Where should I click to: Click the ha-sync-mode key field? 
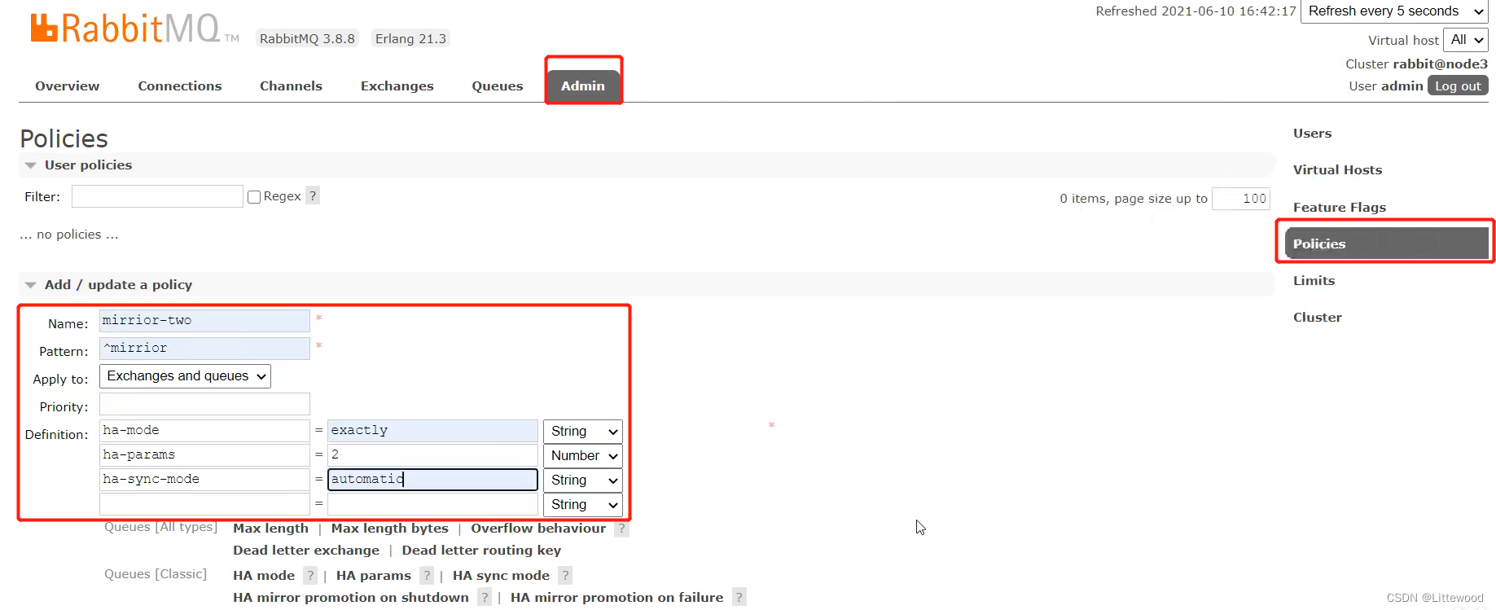click(x=204, y=480)
